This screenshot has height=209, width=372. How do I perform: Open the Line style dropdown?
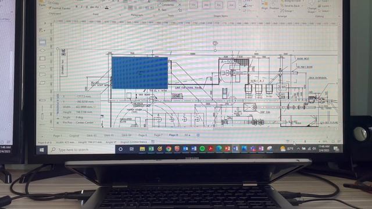(x=248, y=5)
